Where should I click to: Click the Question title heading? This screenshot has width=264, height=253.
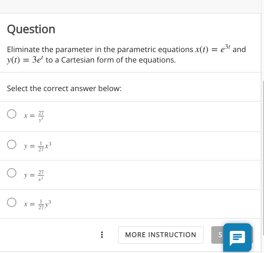[x=31, y=29]
